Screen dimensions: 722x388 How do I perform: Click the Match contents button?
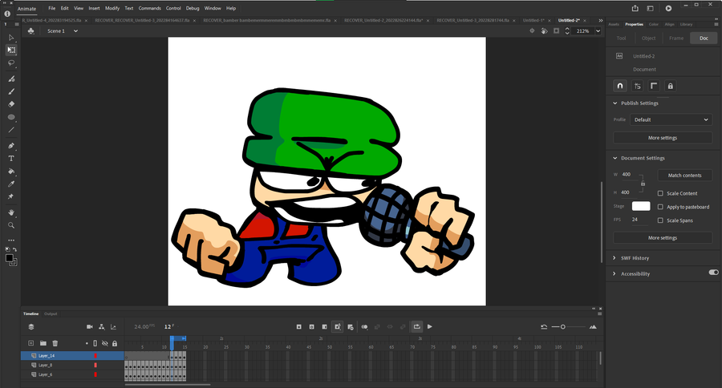(x=685, y=176)
